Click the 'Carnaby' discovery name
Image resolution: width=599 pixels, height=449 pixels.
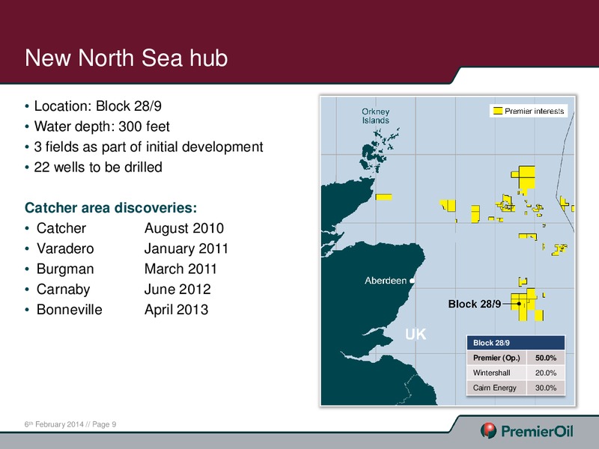click(63, 290)
